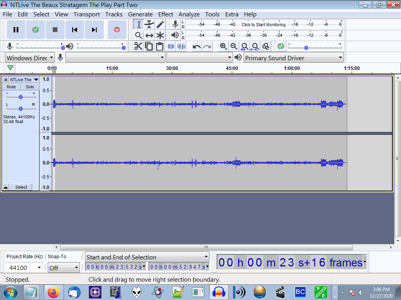Select the Time Shift tool
Viewport: 401px width, 300px height.
[x=149, y=35]
